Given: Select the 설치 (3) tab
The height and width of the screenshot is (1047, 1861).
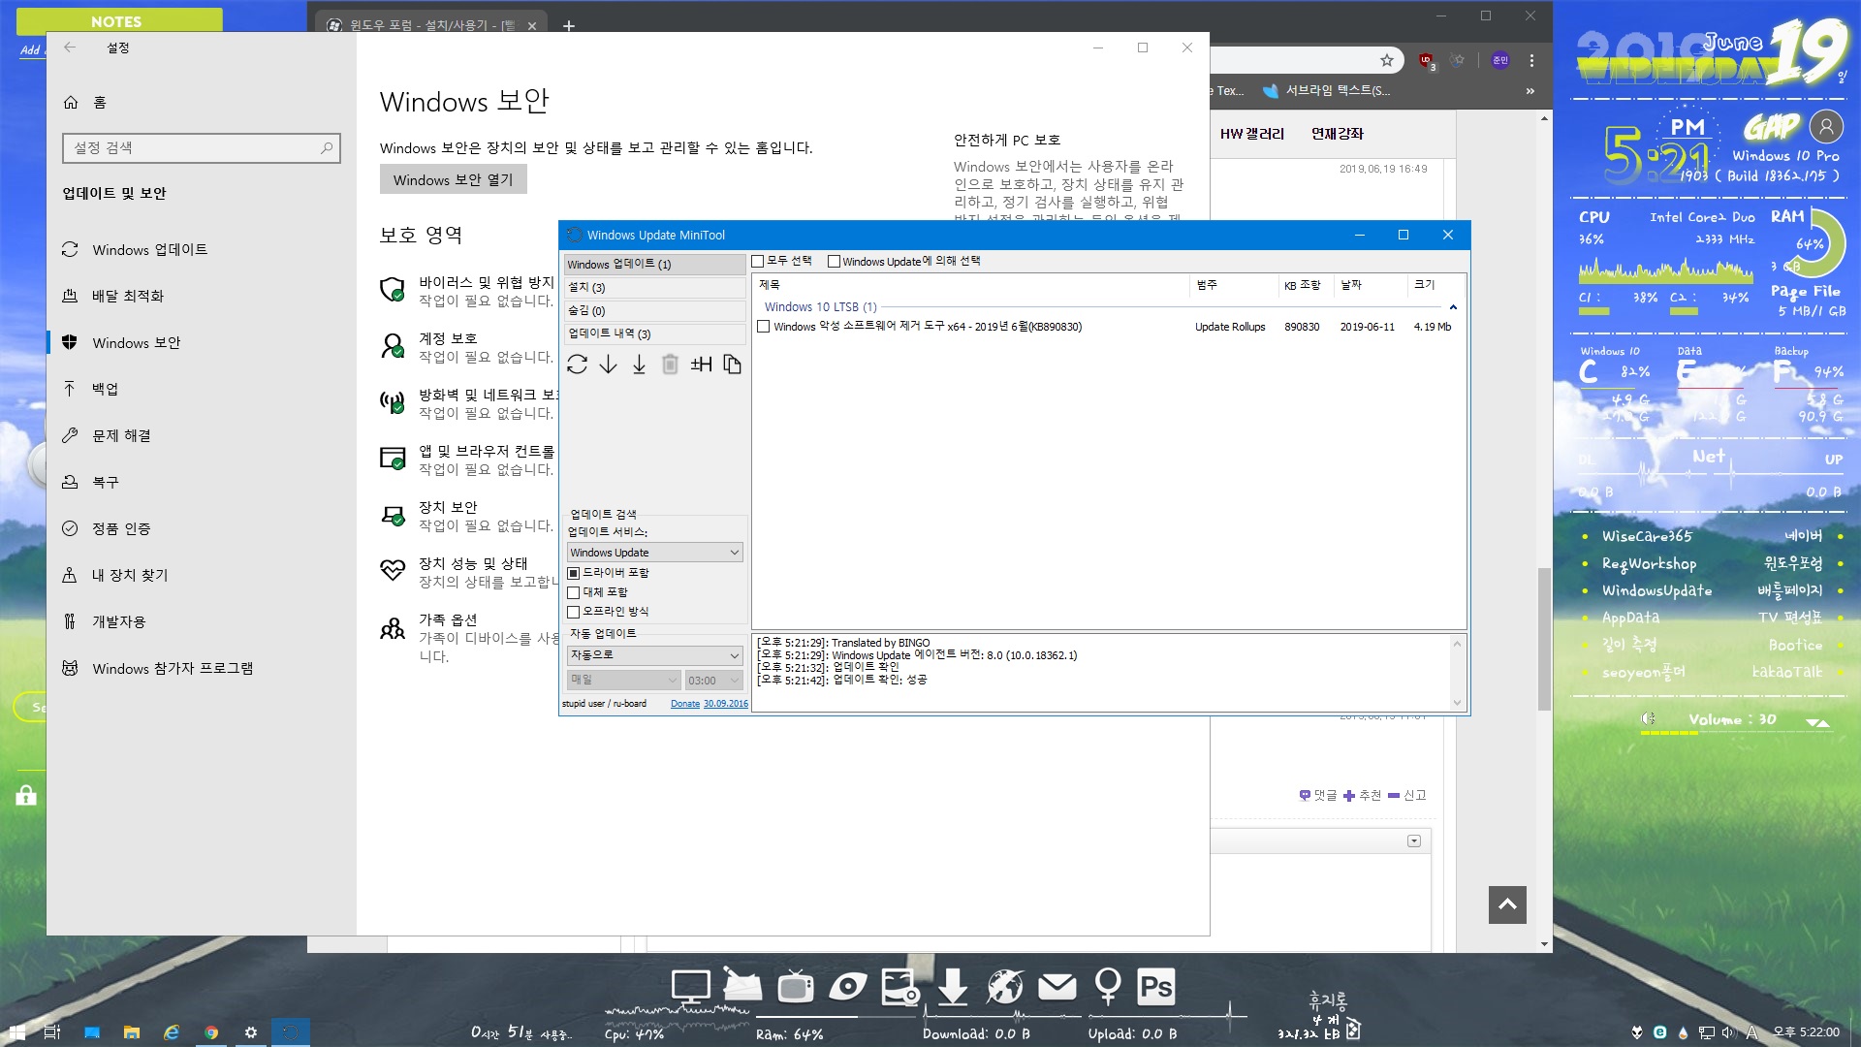Looking at the screenshot, I should click(654, 288).
